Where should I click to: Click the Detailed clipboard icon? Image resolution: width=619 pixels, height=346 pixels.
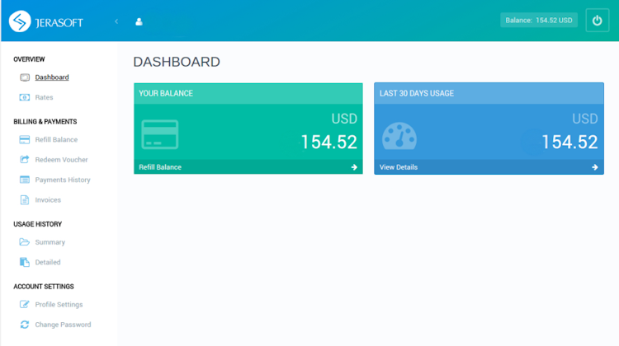pos(25,262)
